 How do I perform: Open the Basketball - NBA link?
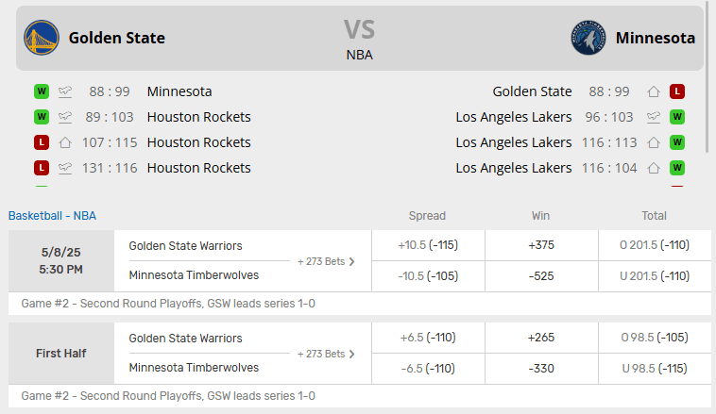(x=53, y=216)
